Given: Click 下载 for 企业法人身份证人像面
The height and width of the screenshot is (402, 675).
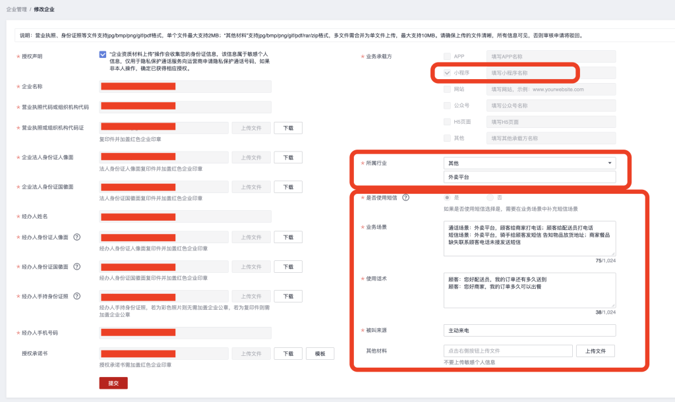Looking at the screenshot, I should coord(288,158).
